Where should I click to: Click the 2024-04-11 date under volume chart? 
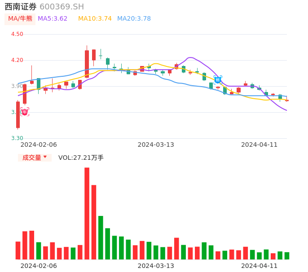260,266
